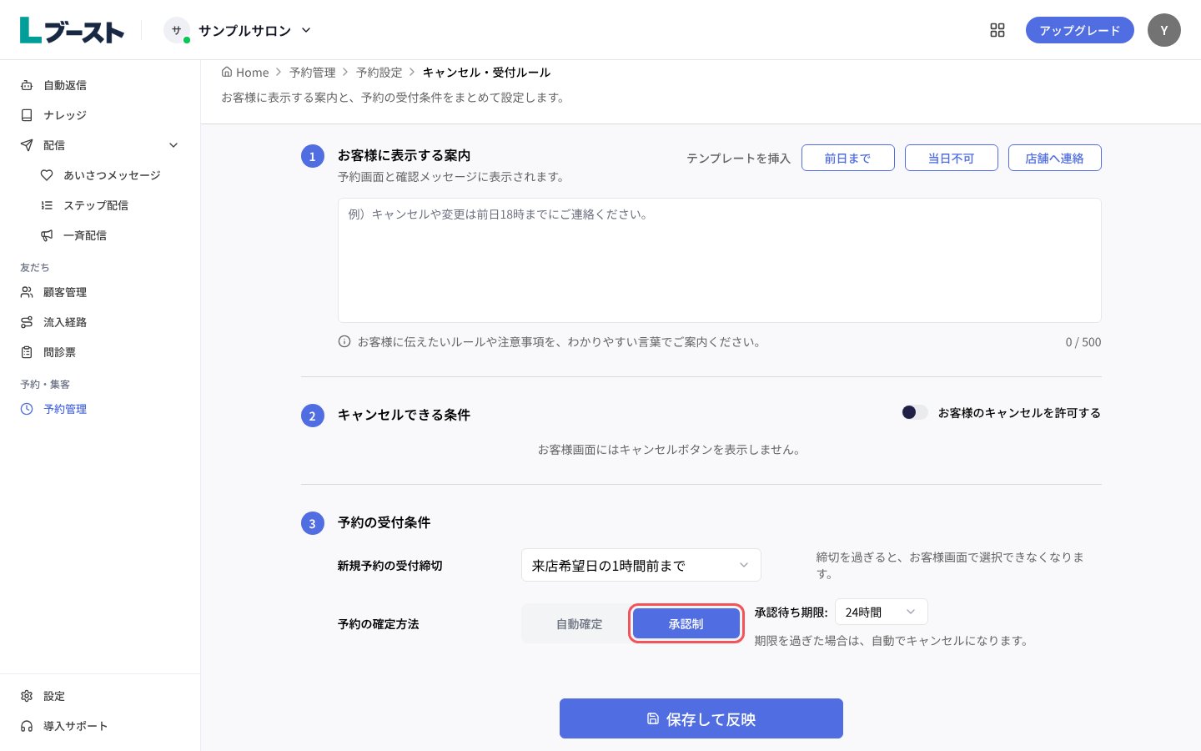The height and width of the screenshot is (751, 1201).
Task: Go to Home breadcrumb
Action: point(245,73)
